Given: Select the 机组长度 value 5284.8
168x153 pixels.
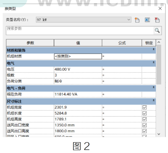Looking at the screenshot, I should coord(78,113).
